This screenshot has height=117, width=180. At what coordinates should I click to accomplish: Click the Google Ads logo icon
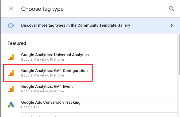(11, 105)
